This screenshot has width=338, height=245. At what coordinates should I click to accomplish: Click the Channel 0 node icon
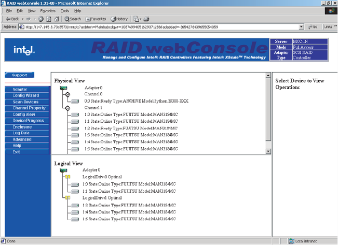(x=67, y=94)
